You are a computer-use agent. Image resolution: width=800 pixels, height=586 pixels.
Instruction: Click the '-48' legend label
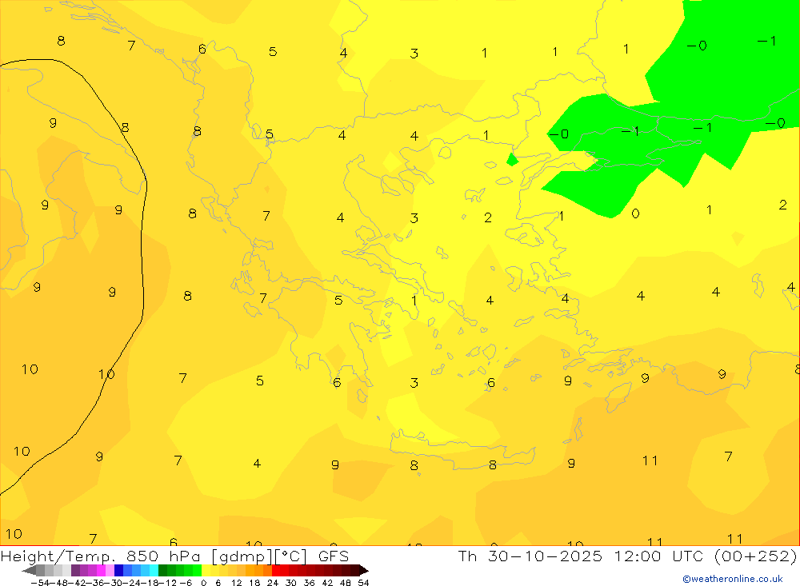(x=58, y=583)
